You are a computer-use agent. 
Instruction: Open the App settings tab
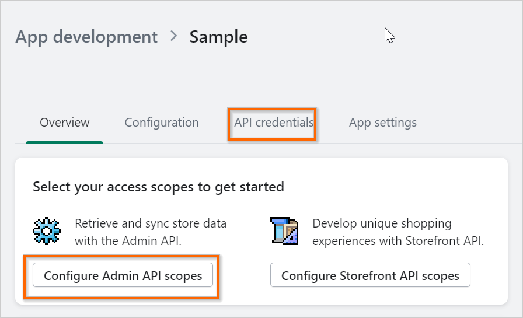[382, 123]
